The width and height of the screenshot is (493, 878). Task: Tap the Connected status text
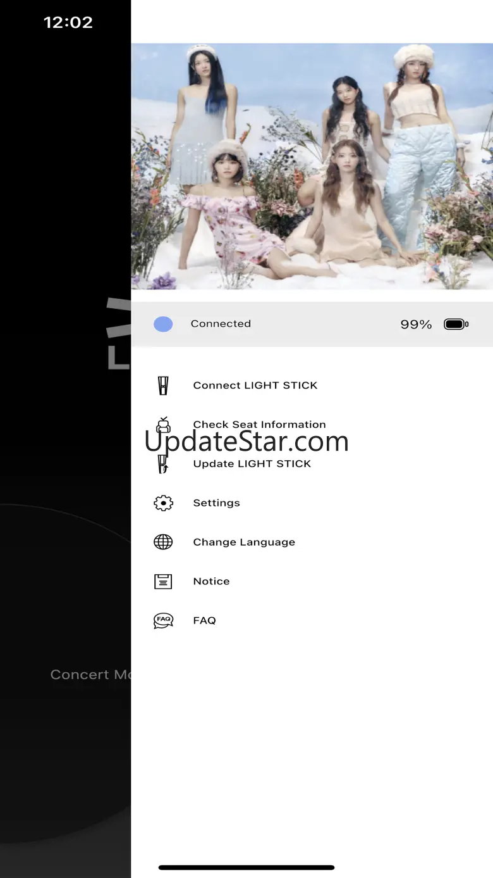[221, 324]
